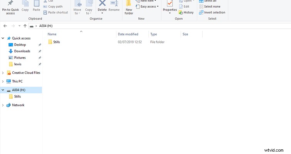Click the Copy icon in Clipboard group
291x154 pixels.
click(x=25, y=4)
